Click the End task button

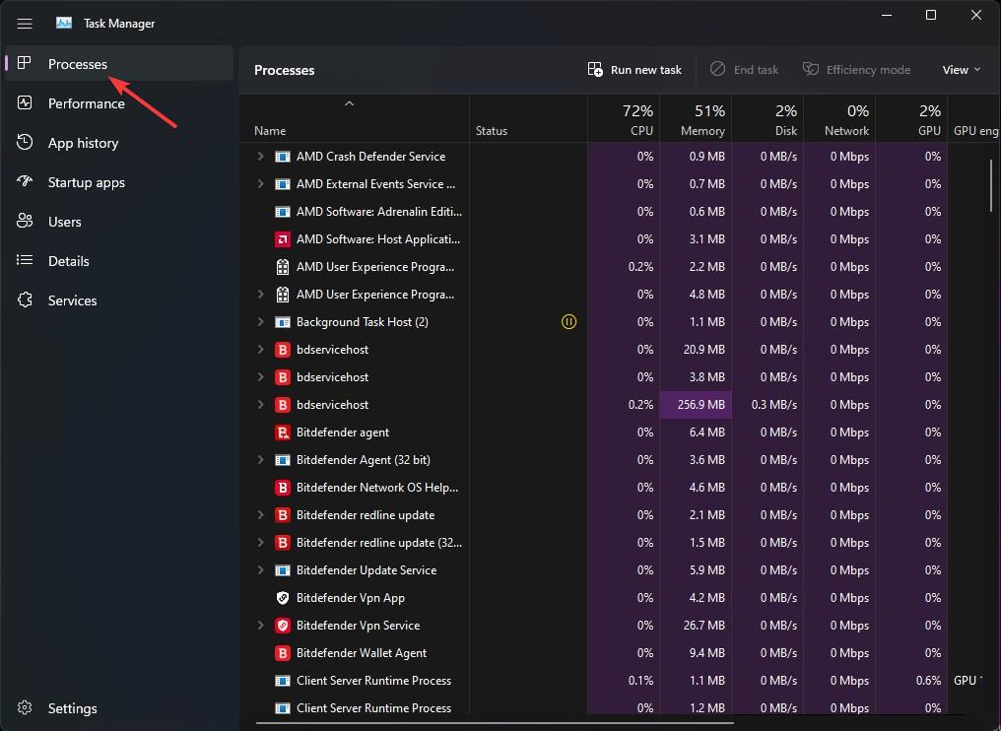[x=745, y=70]
